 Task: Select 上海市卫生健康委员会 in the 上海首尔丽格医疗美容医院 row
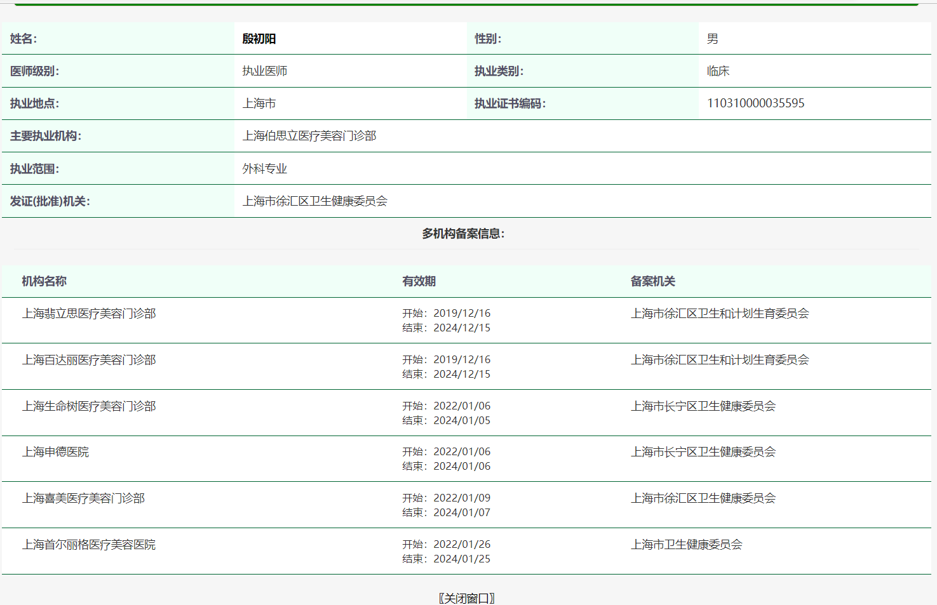pos(687,545)
